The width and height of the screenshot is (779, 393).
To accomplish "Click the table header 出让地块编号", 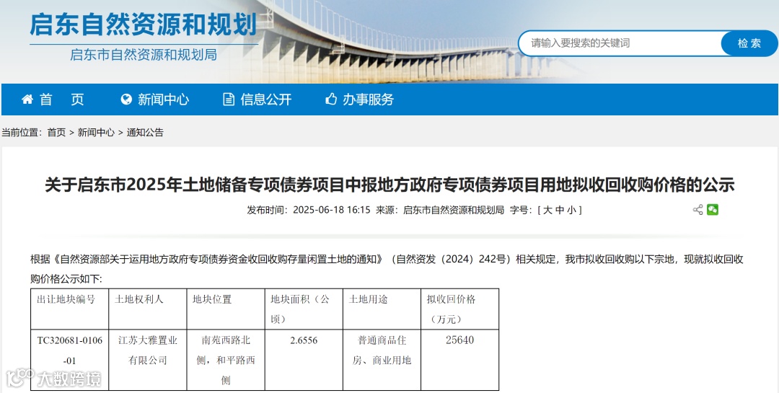I will click(x=66, y=299).
